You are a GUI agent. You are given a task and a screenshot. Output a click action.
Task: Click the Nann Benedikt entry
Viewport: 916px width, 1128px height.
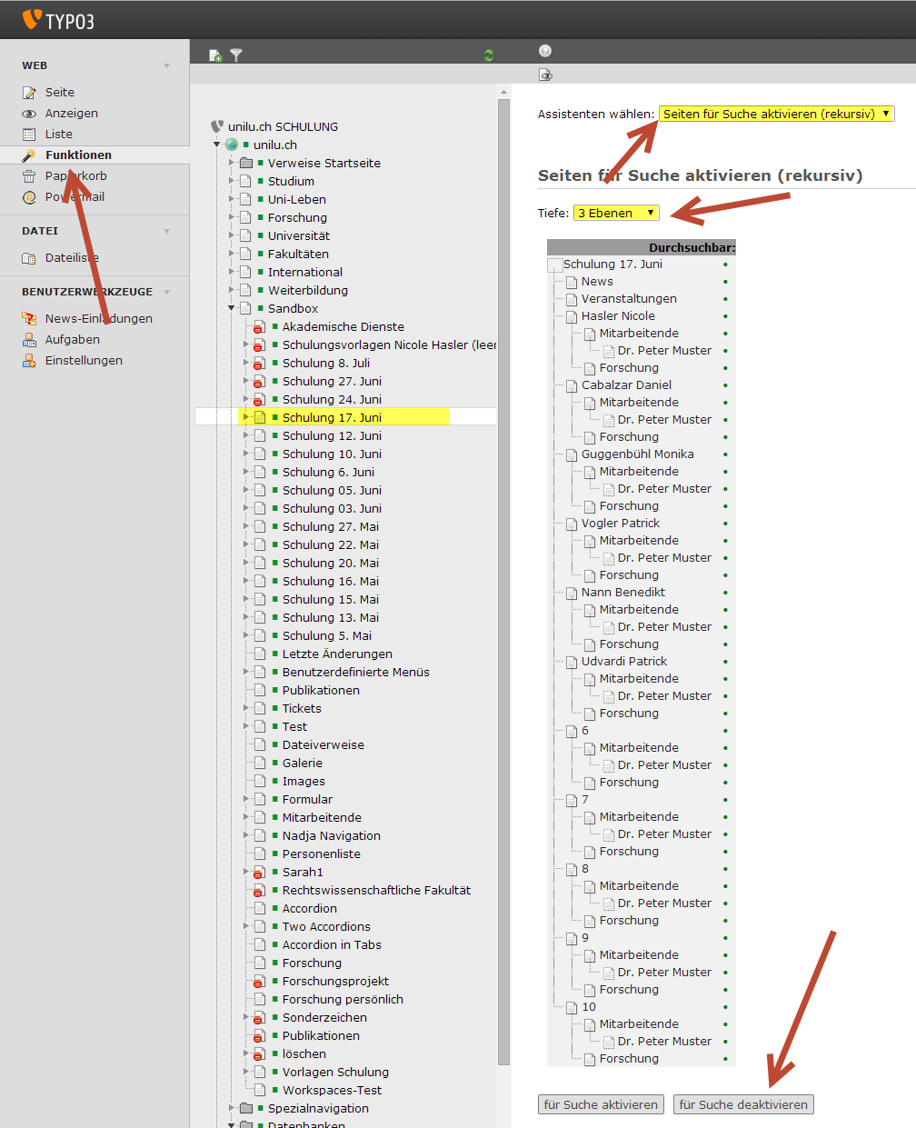[623, 593]
